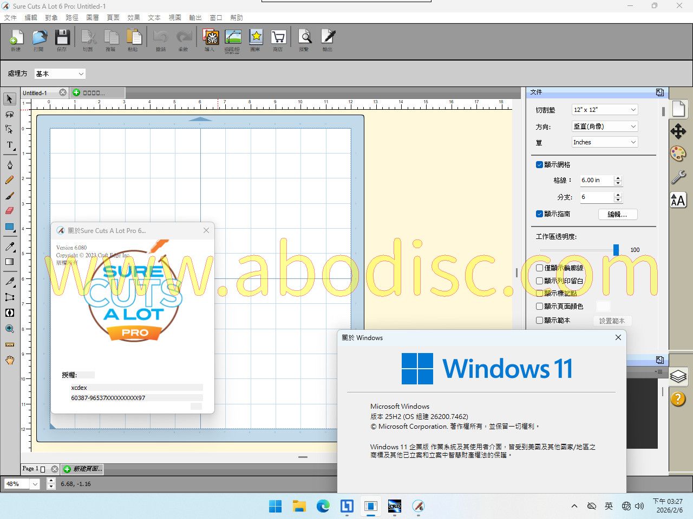Click the 工作區透明度 opacity slider handle
This screenshot has width=693, height=519.
tap(616, 250)
